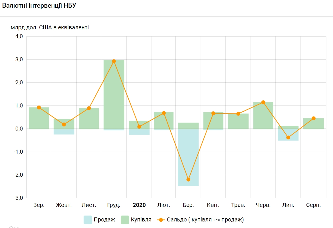Toggle the Купівля legend label
Screen dimensions: 333x228
tap(141, 220)
